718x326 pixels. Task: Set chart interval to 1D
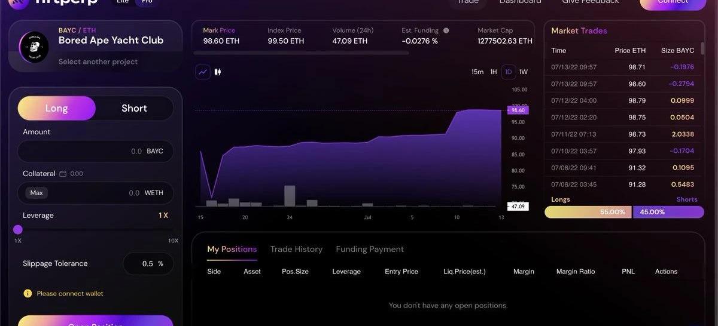point(509,72)
